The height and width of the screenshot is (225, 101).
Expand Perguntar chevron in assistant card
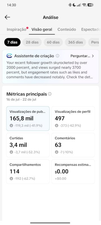click(93, 56)
